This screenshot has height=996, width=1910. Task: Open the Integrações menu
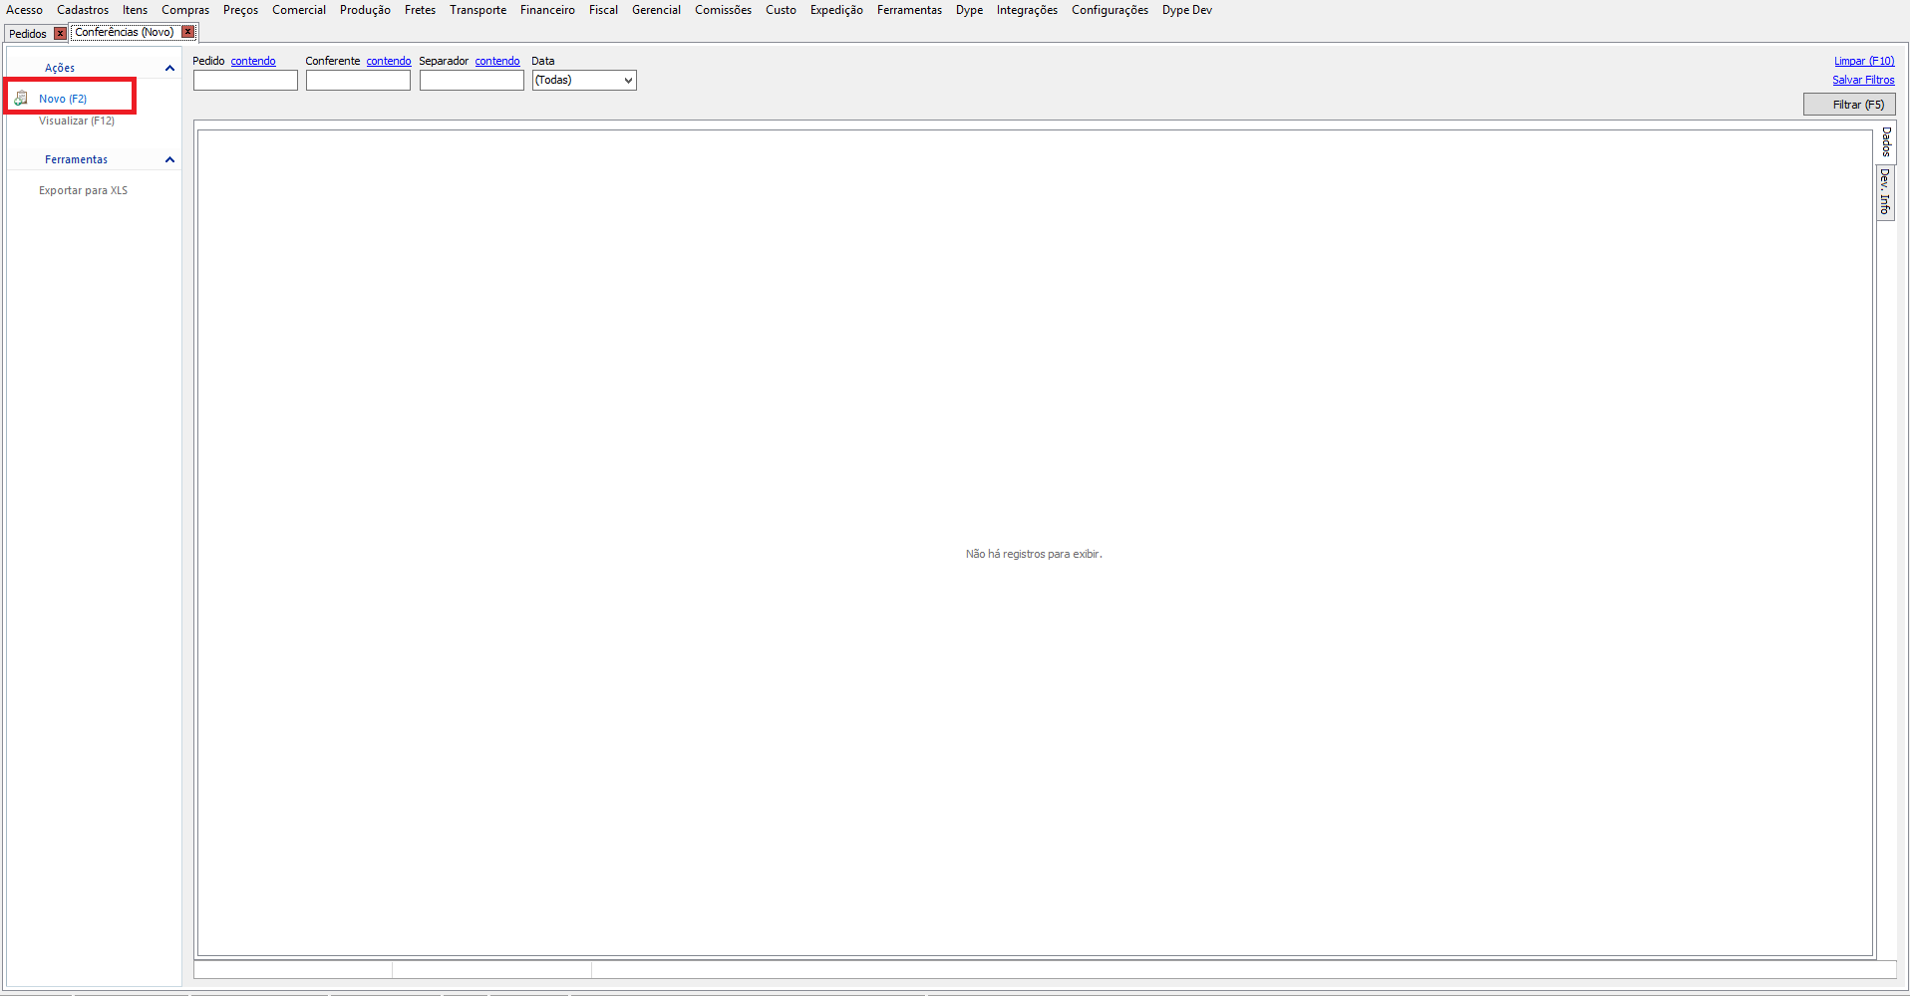tap(1027, 10)
